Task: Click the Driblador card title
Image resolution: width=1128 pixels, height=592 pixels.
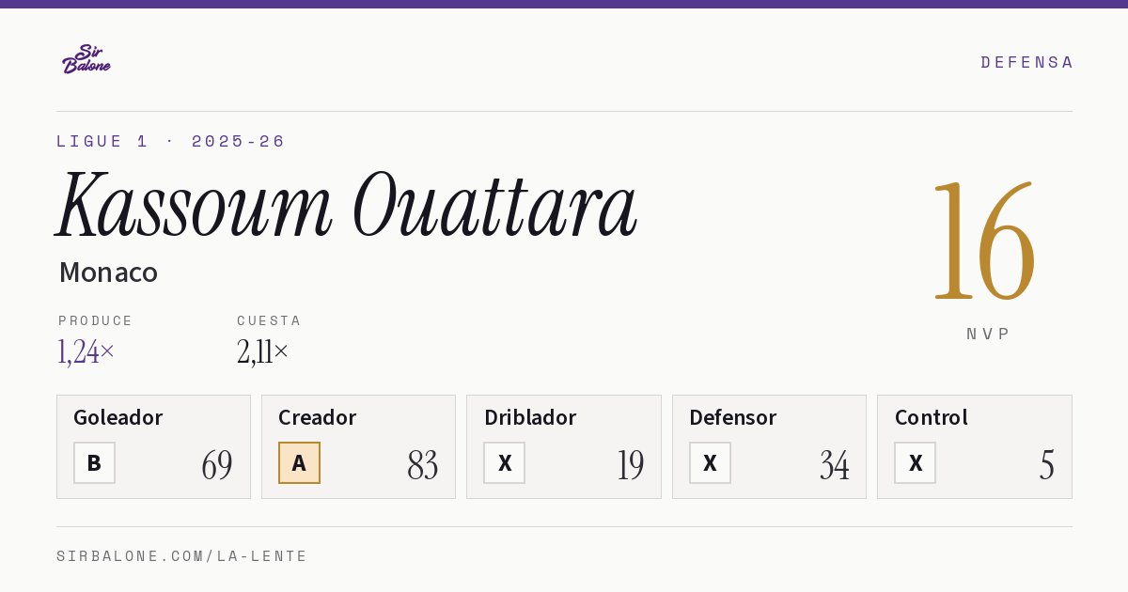Action: point(530,417)
